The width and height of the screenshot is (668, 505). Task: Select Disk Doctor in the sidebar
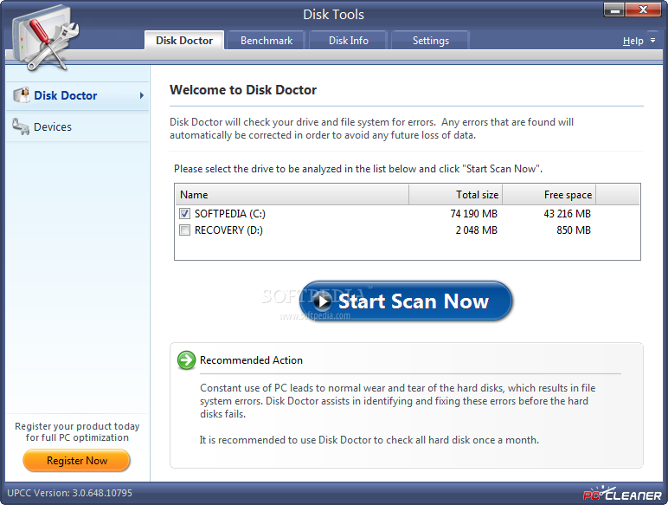(x=78, y=95)
